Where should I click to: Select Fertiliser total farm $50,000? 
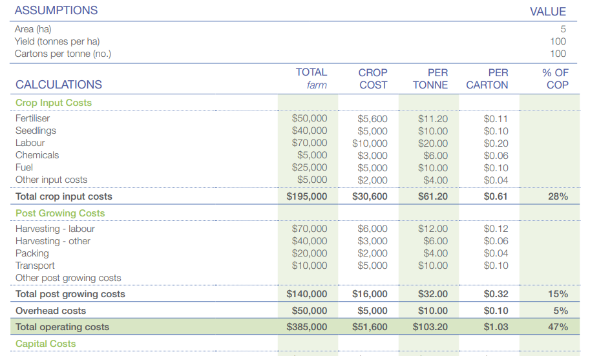[x=310, y=118]
